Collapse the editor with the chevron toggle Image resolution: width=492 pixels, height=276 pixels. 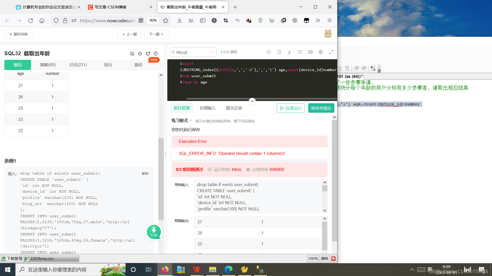point(252,101)
